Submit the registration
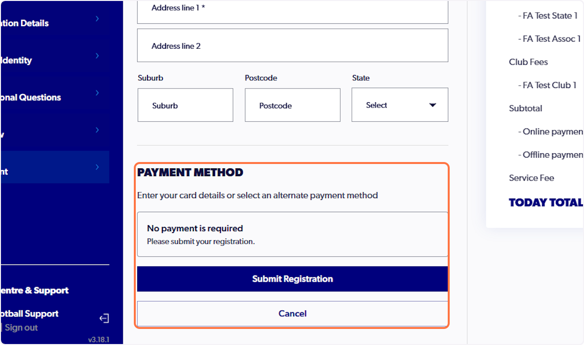 click(x=292, y=279)
